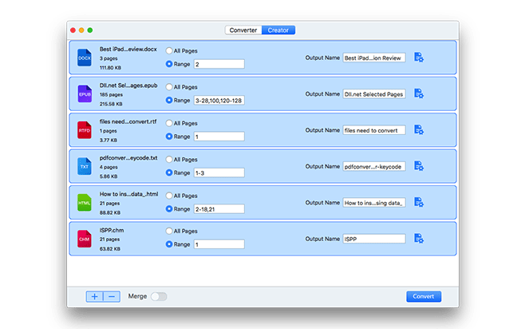Remove selected file with minus button
The height and width of the screenshot is (329, 525).
click(x=112, y=296)
